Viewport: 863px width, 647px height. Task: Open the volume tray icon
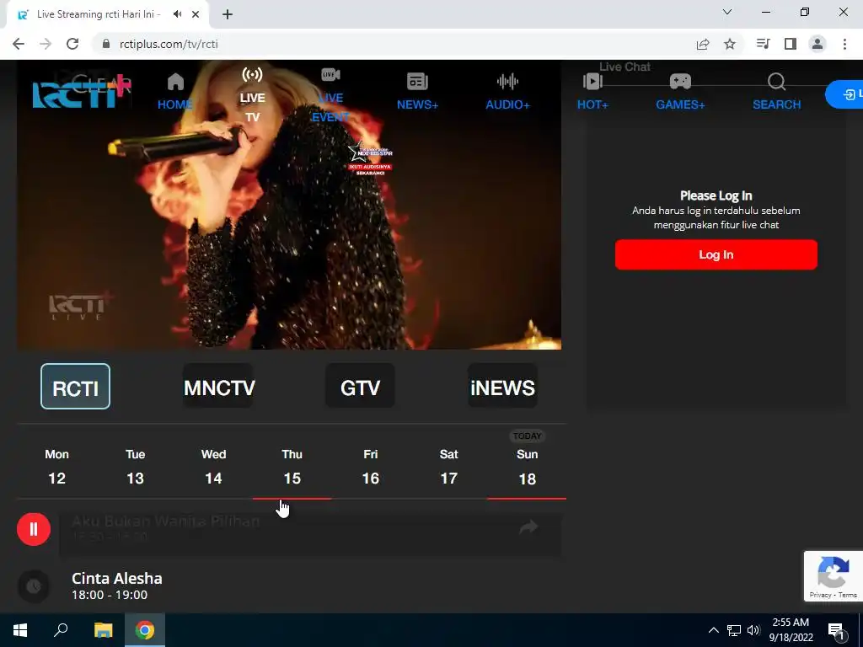point(753,630)
